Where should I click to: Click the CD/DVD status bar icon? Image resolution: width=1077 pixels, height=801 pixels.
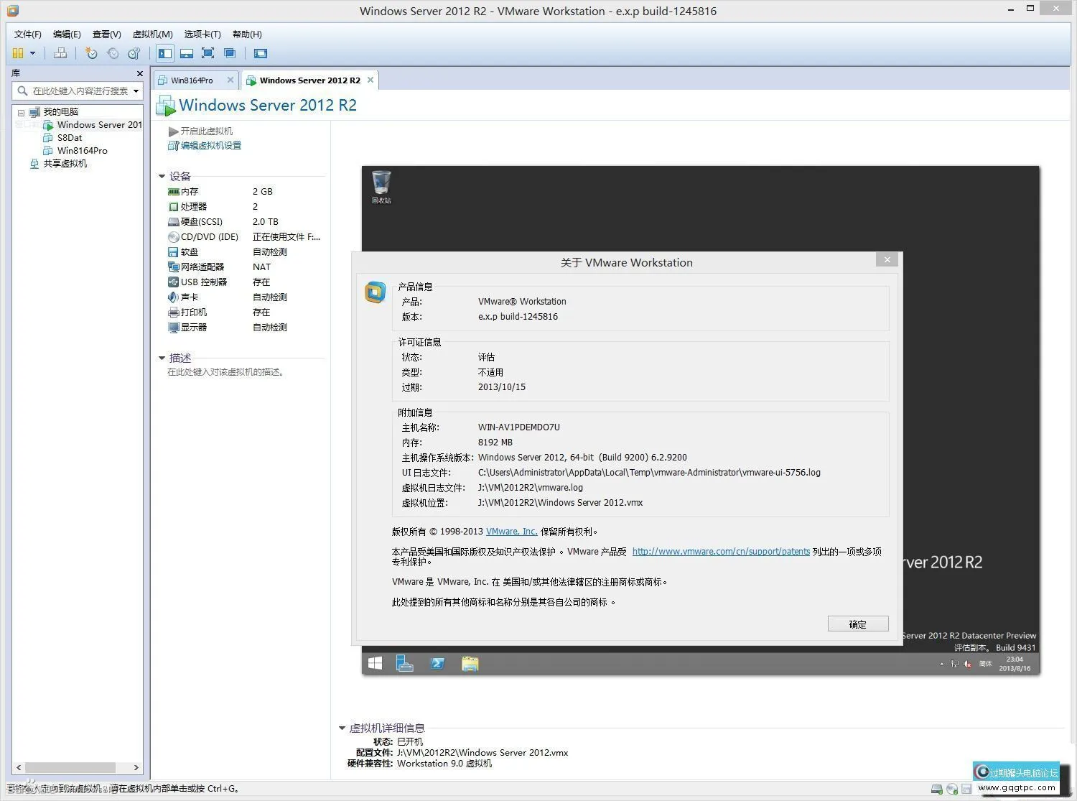coord(951,789)
